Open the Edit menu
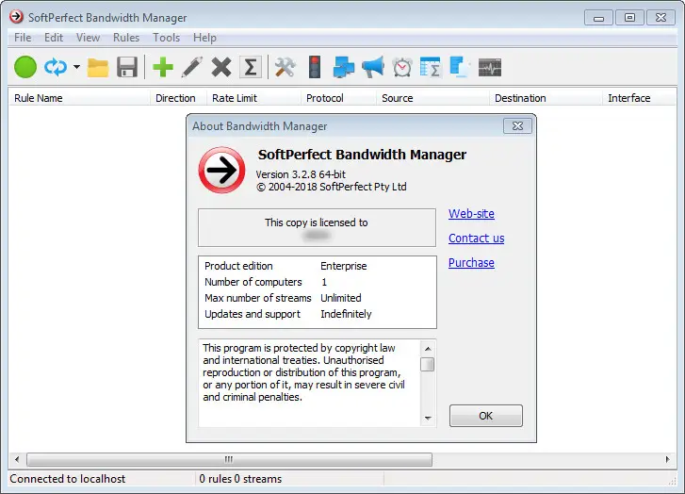The width and height of the screenshot is (685, 494). click(x=54, y=38)
